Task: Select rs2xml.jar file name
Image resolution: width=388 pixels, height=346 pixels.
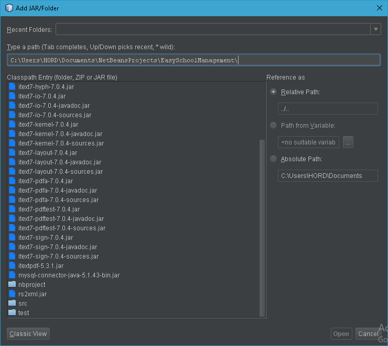Action: tap(33, 294)
